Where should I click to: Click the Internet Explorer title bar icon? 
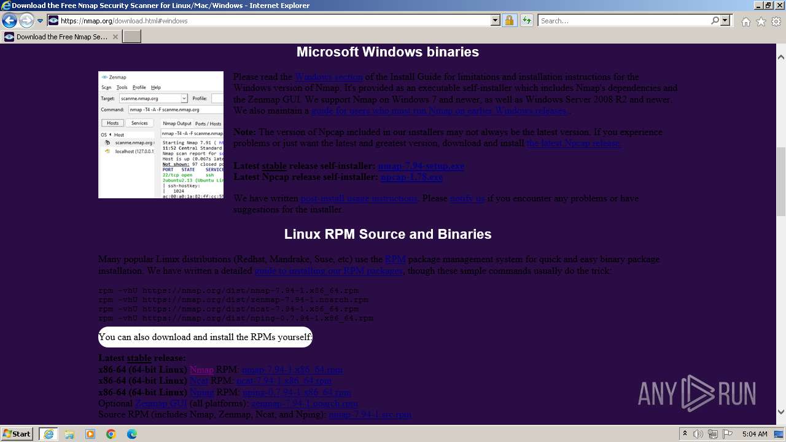[x=6, y=6]
